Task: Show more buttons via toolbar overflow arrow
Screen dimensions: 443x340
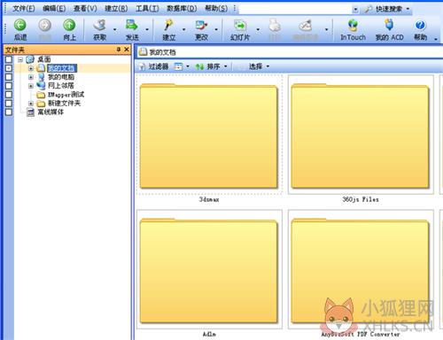Action: tap(436, 39)
